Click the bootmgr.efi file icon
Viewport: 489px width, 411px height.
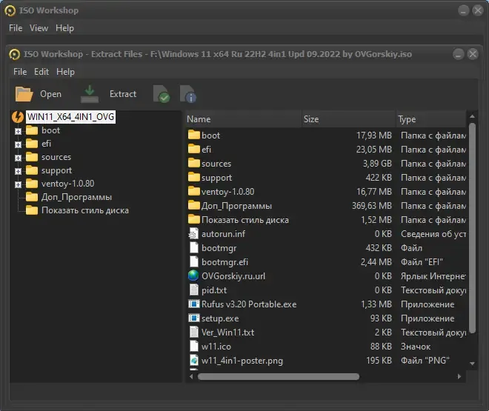point(193,261)
